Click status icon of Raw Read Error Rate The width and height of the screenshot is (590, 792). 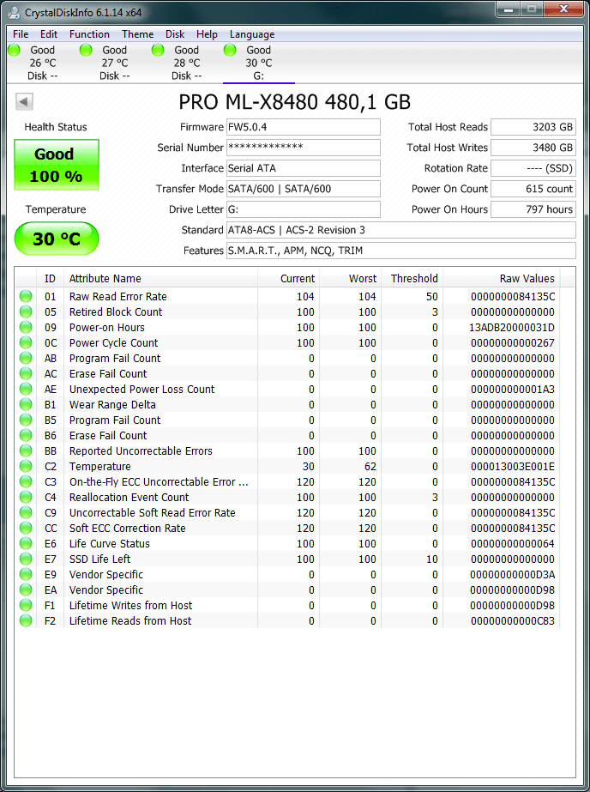(25, 297)
